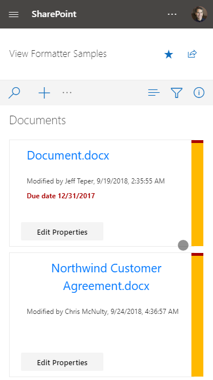Click Edit Properties for Northwind Customer Agreement
Viewport: 213px width, 380px height.
(62, 362)
